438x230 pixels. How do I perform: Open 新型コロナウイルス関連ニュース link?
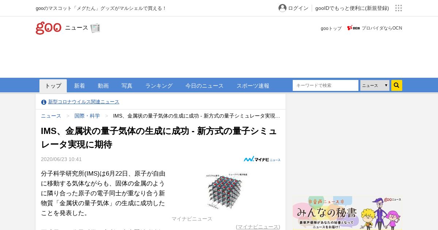coord(84,102)
